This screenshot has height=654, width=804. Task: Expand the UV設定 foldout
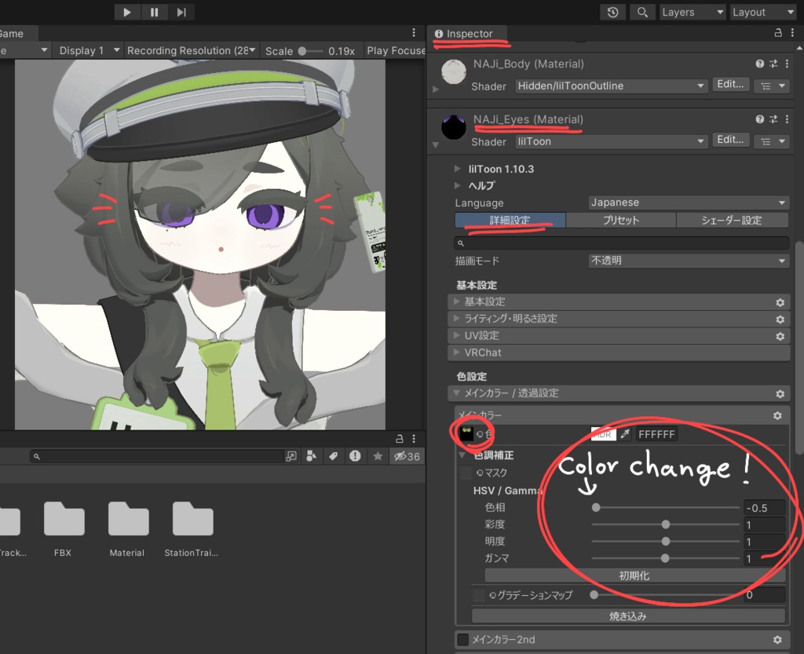[x=619, y=336]
